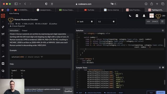Open the Share menu
This screenshot has width=167, height=94.
[x=152, y=4]
